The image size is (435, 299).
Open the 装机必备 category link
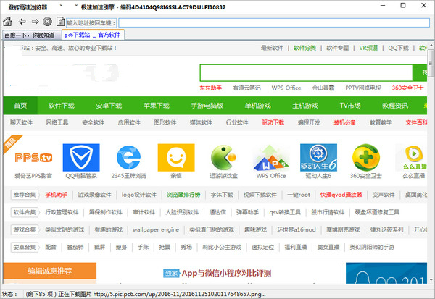coord(345,122)
